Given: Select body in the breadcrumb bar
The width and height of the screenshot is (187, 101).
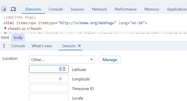Looking at the screenshot, I should [x=18, y=38].
